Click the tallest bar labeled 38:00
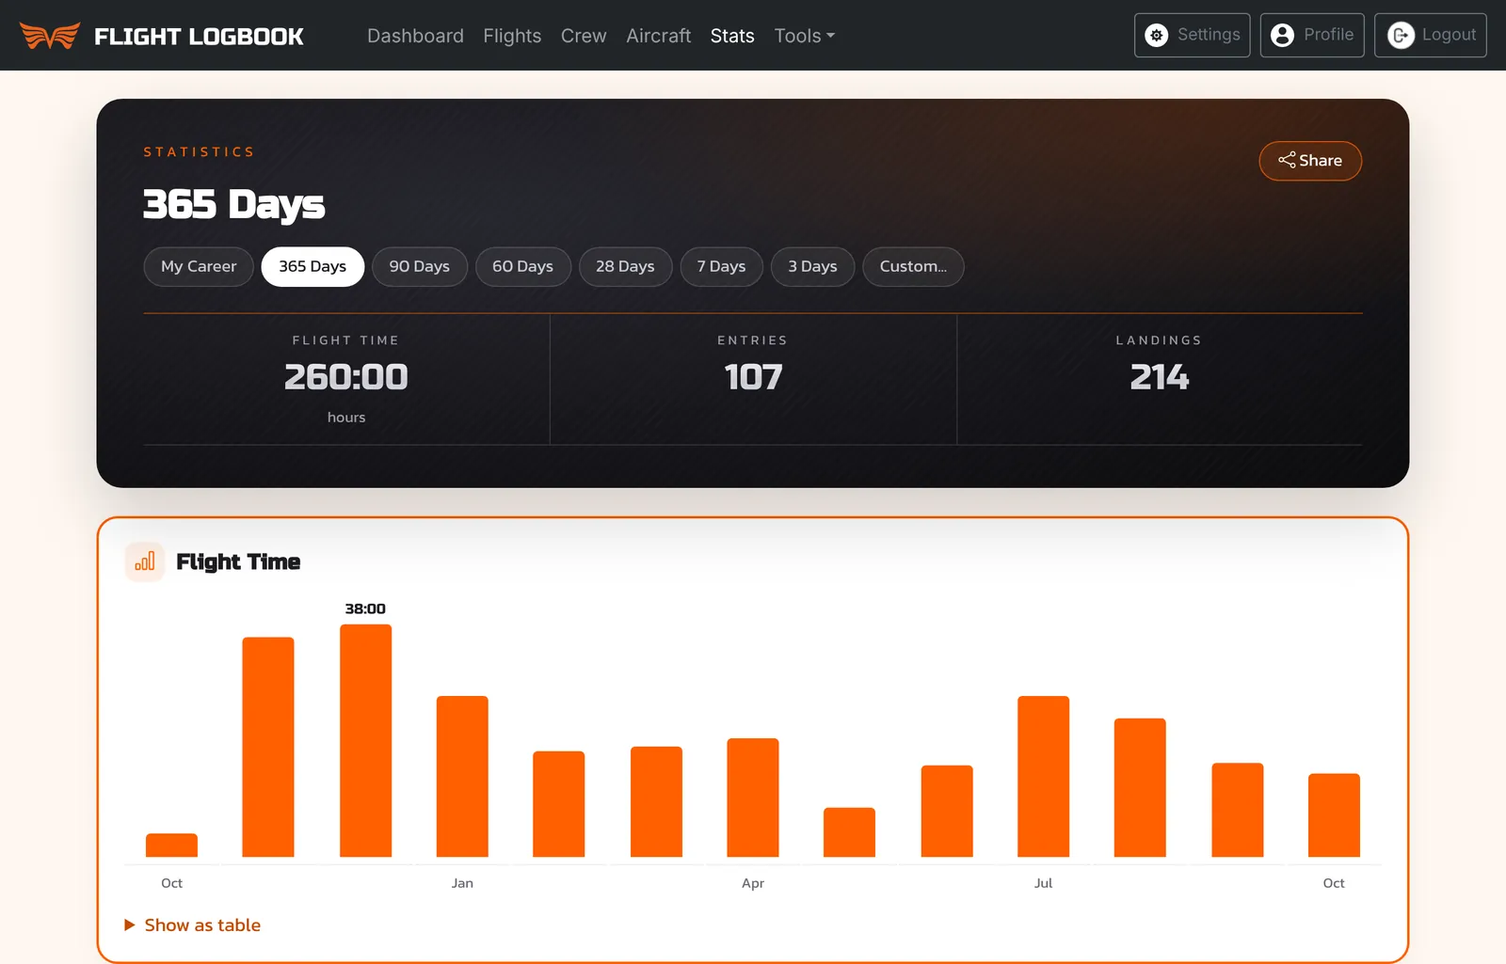Viewport: 1506px width, 964px height. point(365,741)
